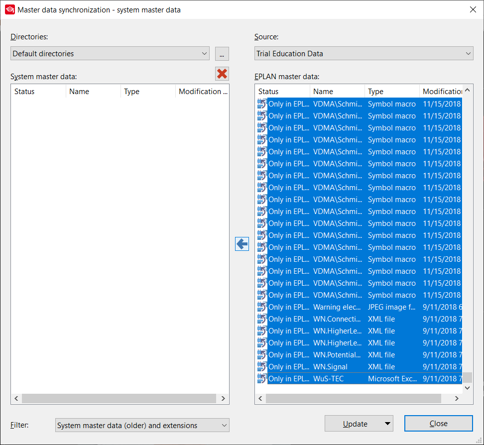Click EPLAN list vertical scroll down arrow
Image resolution: width=484 pixels, height=445 pixels.
468,388
